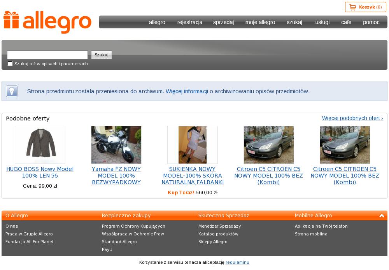Open Menedżer Sprzedaży footer link

[219, 226]
